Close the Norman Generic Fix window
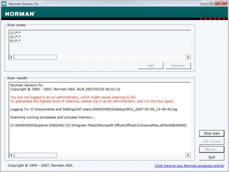This screenshot has height=172, width=229. (221, 3)
